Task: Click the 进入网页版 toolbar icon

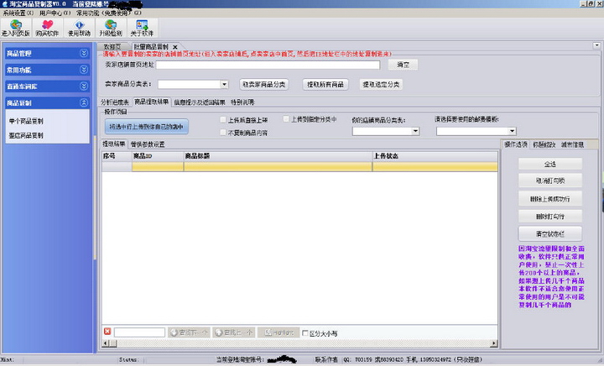Action: pos(16,29)
